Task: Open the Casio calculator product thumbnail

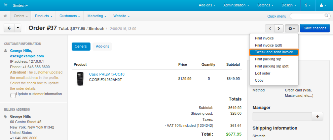Action: (80, 79)
